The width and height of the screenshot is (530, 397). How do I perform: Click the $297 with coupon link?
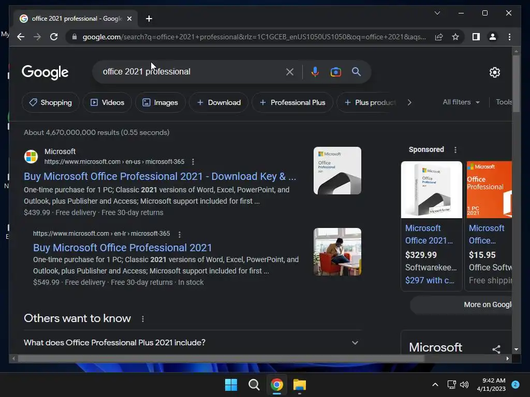point(430,280)
